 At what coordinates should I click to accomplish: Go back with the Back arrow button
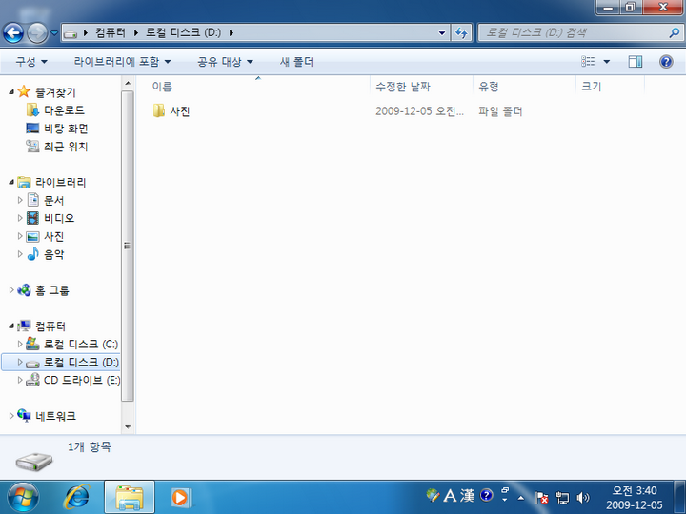(13, 32)
